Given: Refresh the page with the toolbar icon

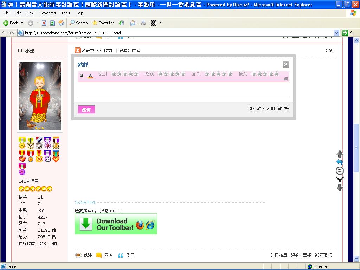Looking at the screenshot, I should pos(52,23).
